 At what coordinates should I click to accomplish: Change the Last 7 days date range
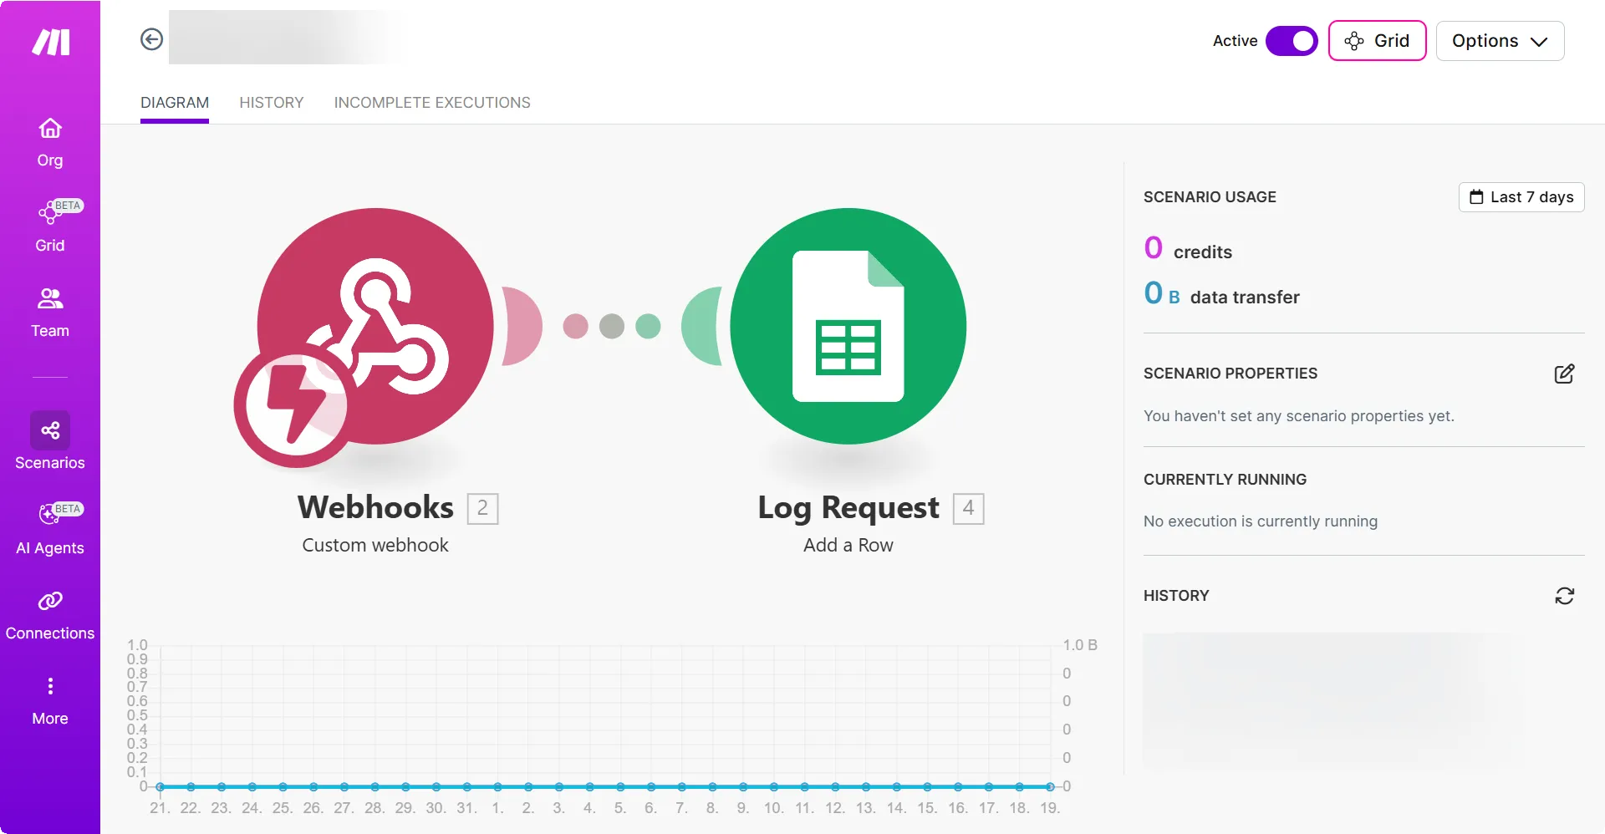1521,197
